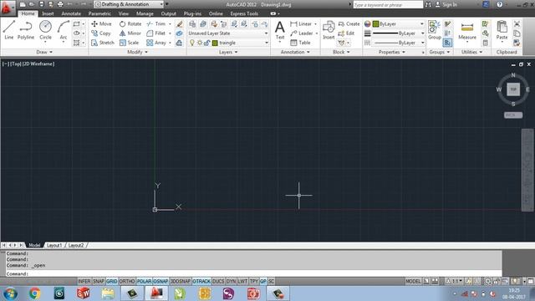Add a Leader annotation

(x=302, y=33)
